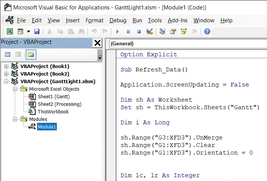Open Project Explorer toolbar icon
267x181 pixels.
tap(162, 31)
